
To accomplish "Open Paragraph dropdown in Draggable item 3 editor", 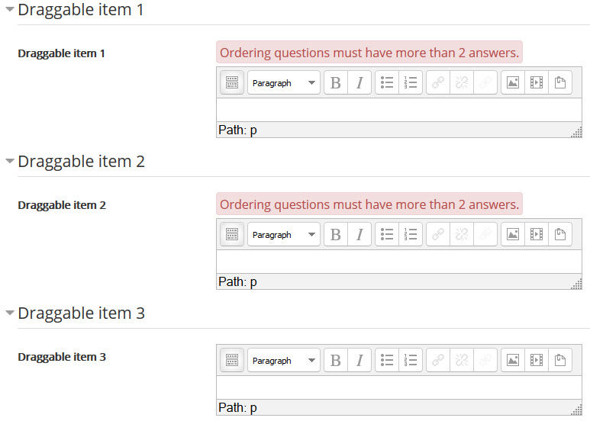I will (284, 360).
